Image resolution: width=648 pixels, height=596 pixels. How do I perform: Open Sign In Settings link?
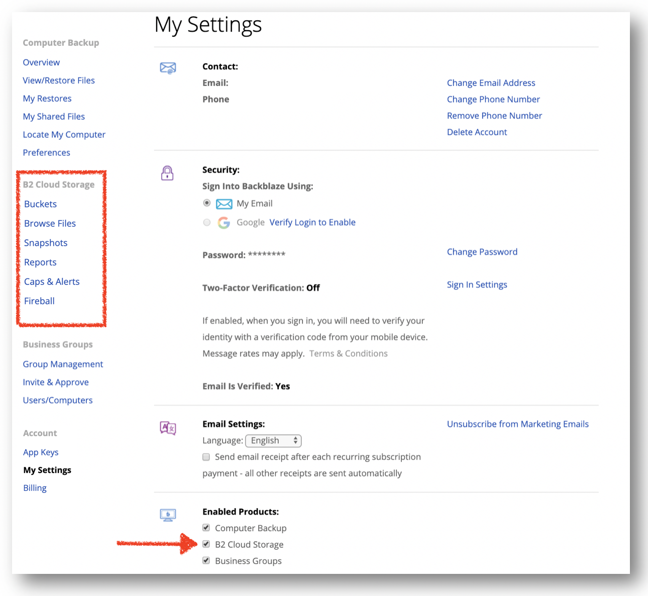click(x=477, y=285)
